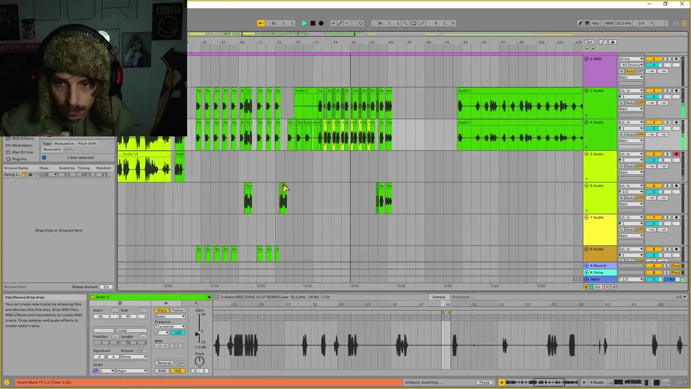
Task: Toggle the Follow playback arrow in transport bar
Action: (x=261, y=23)
